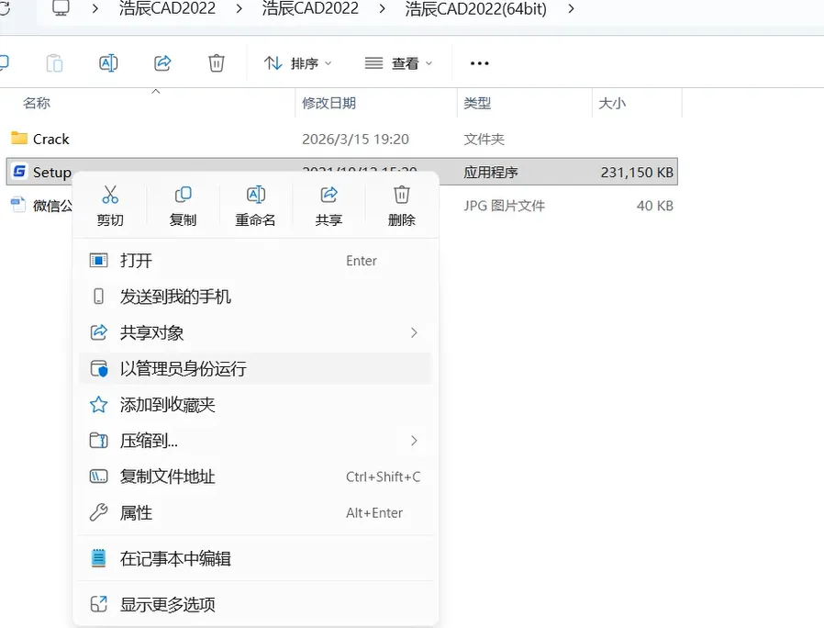824x628 pixels.
Task: Click the path icon beside 复制文件地址
Action: [99, 477]
